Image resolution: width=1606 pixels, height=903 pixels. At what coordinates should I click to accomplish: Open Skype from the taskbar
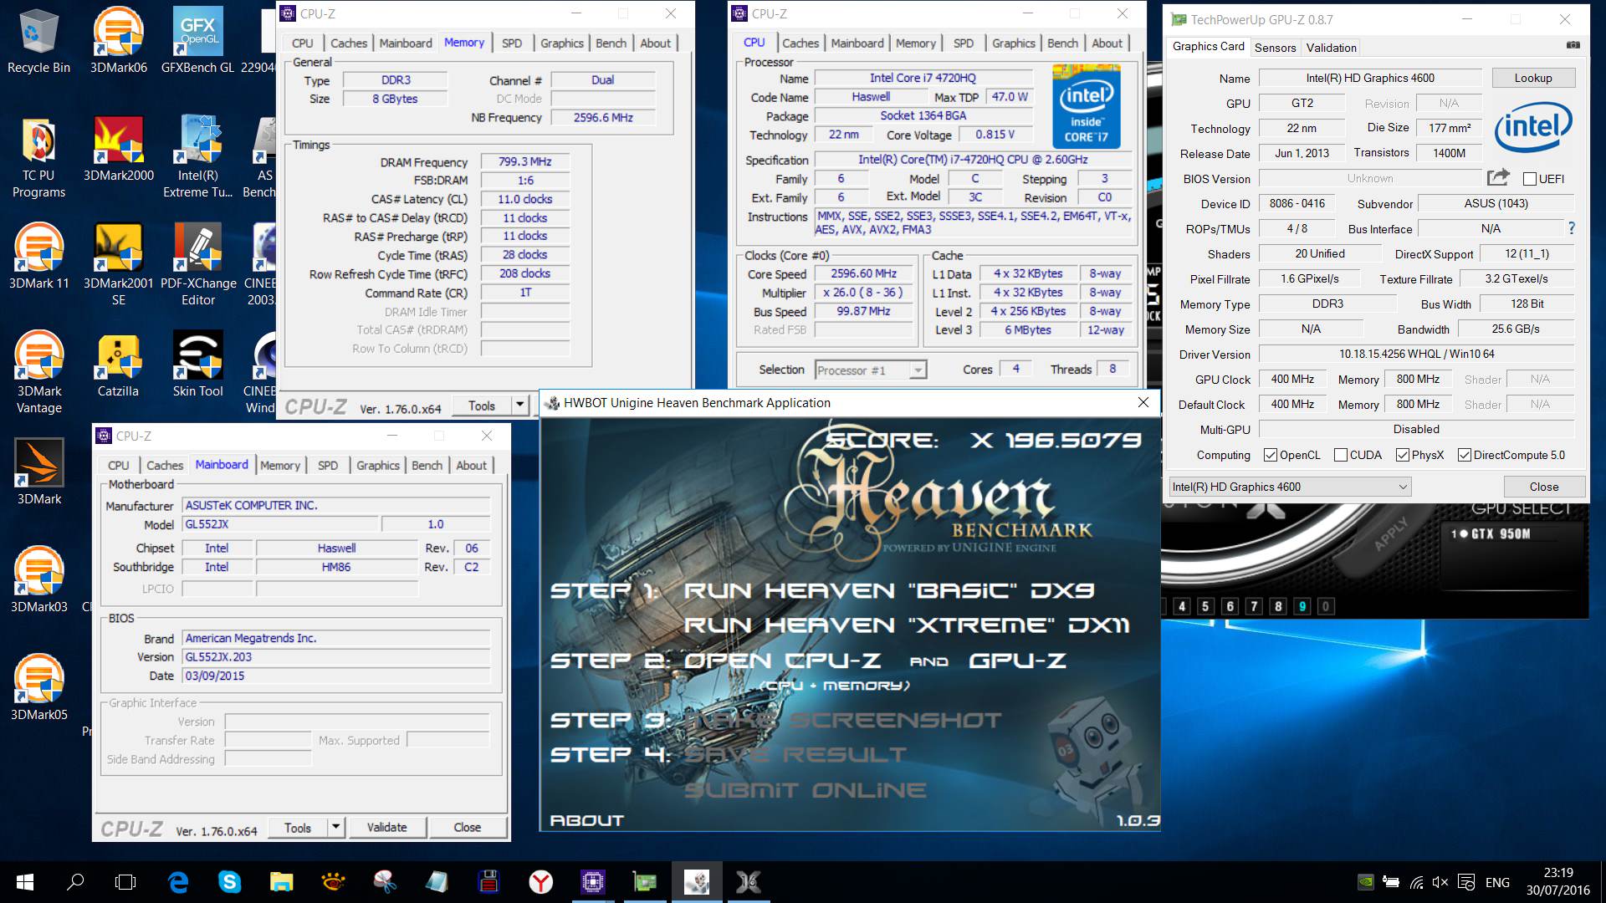point(229,882)
